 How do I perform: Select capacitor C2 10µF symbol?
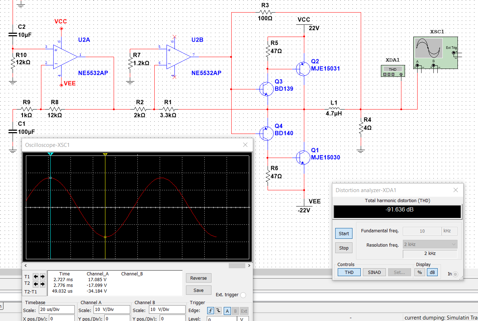coord(13,35)
